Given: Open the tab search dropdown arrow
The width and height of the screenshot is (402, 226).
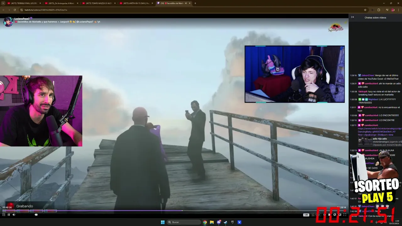Looking at the screenshot, I should point(3,3).
